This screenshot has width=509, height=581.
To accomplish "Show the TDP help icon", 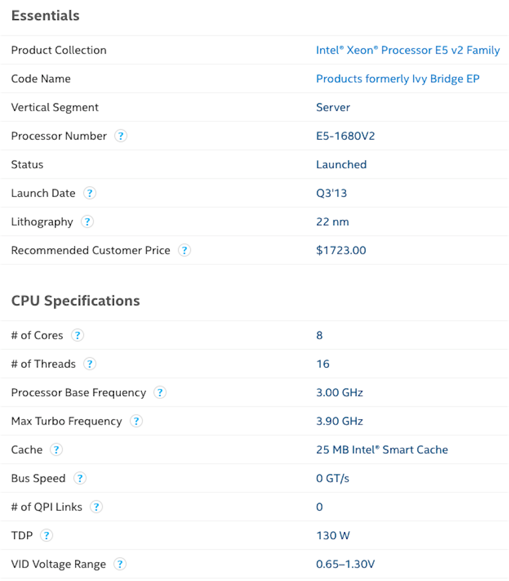I will click(46, 535).
